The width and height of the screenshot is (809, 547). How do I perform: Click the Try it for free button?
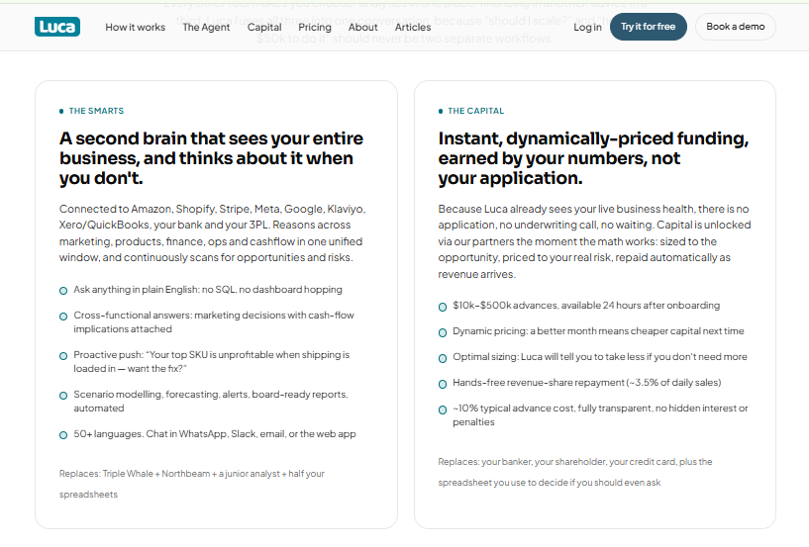tap(648, 27)
